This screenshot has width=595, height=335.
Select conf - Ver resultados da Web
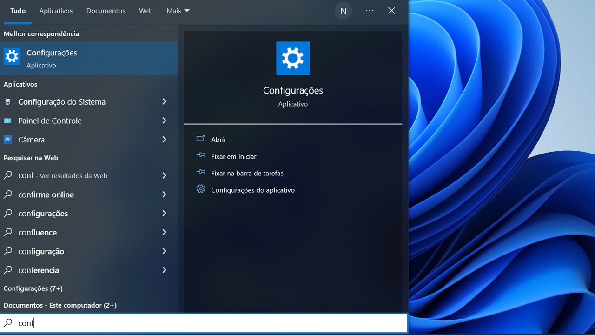pos(63,175)
